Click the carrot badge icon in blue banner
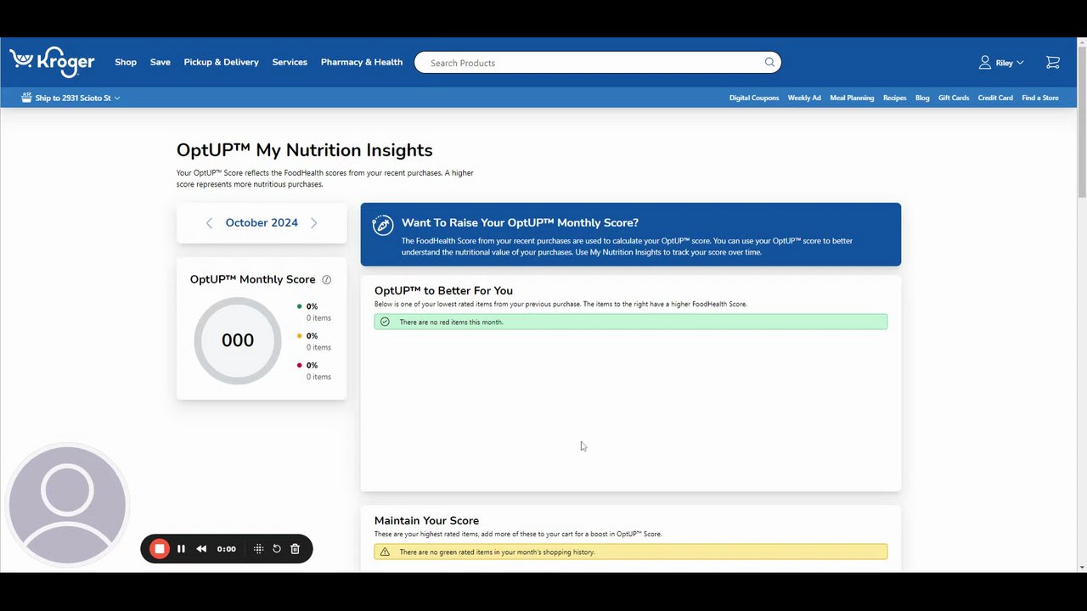Screen dimensions: 1087x611 coord(383,225)
